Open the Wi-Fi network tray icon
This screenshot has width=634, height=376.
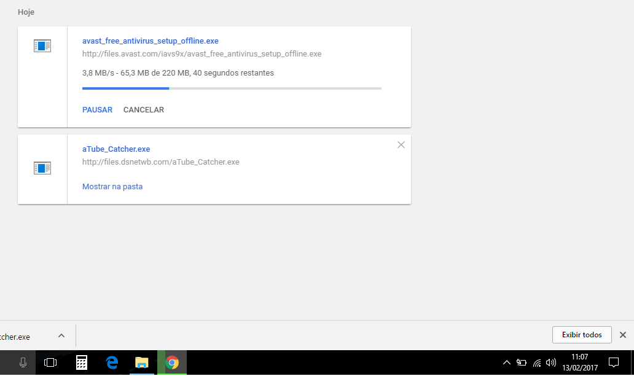pyautogui.click(x=536, y=362)
